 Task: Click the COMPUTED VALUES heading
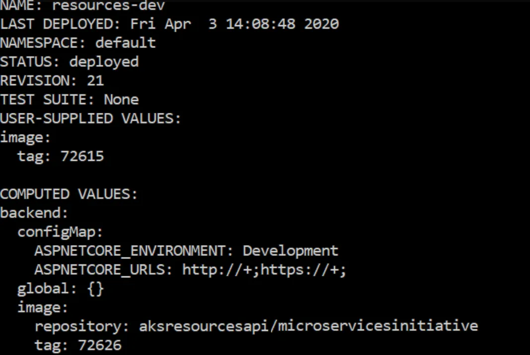69,194
